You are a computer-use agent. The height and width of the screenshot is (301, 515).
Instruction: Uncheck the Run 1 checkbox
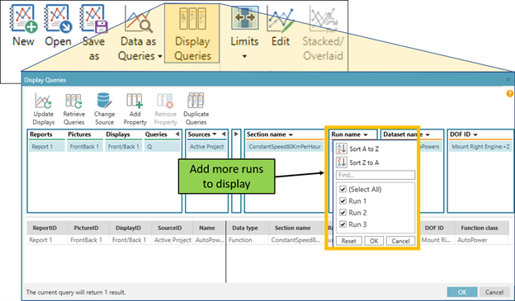coord(343,201)
